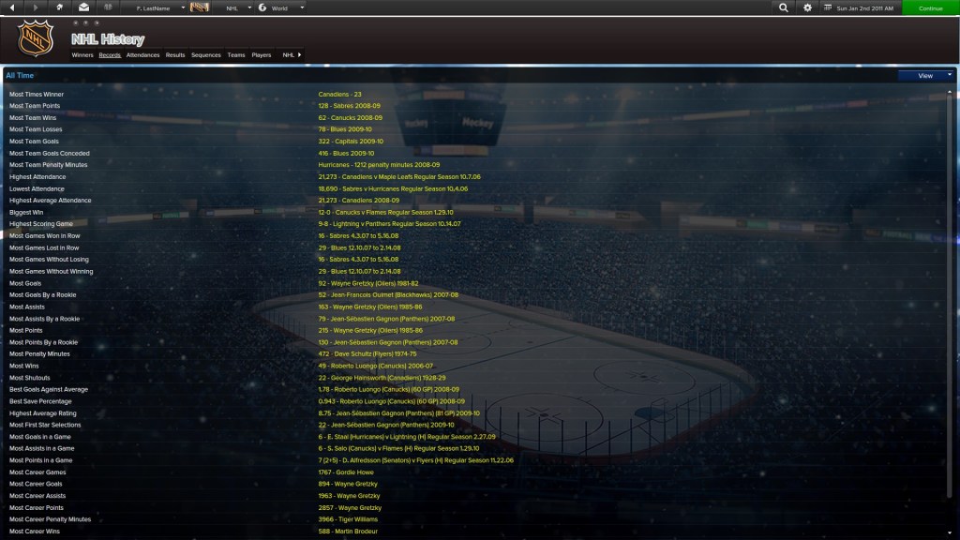Click the NHL shield logo
Viewport: 960px width, 540px height.
37,39
